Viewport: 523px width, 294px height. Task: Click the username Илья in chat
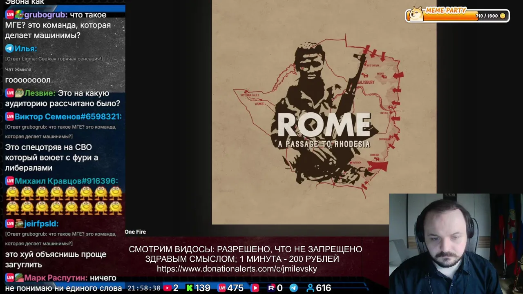(25, 49)
